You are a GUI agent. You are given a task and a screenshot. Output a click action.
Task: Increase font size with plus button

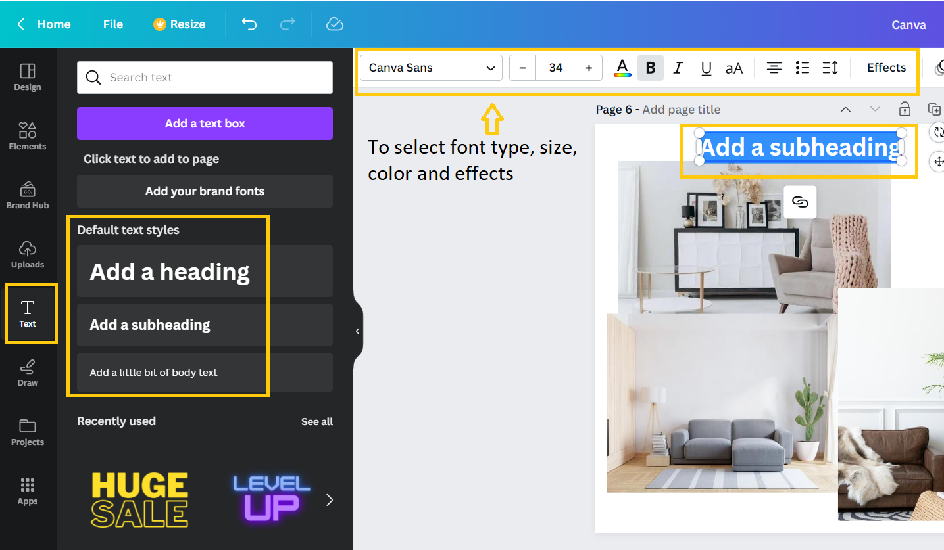589,68
